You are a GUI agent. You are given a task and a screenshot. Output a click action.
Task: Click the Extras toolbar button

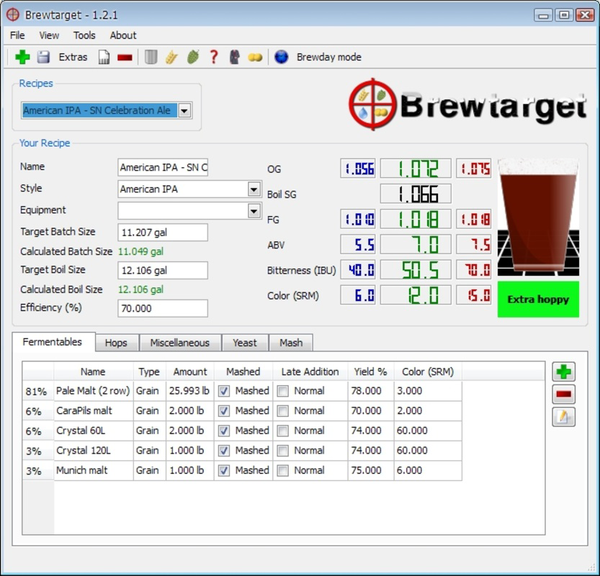coord(73,57)
